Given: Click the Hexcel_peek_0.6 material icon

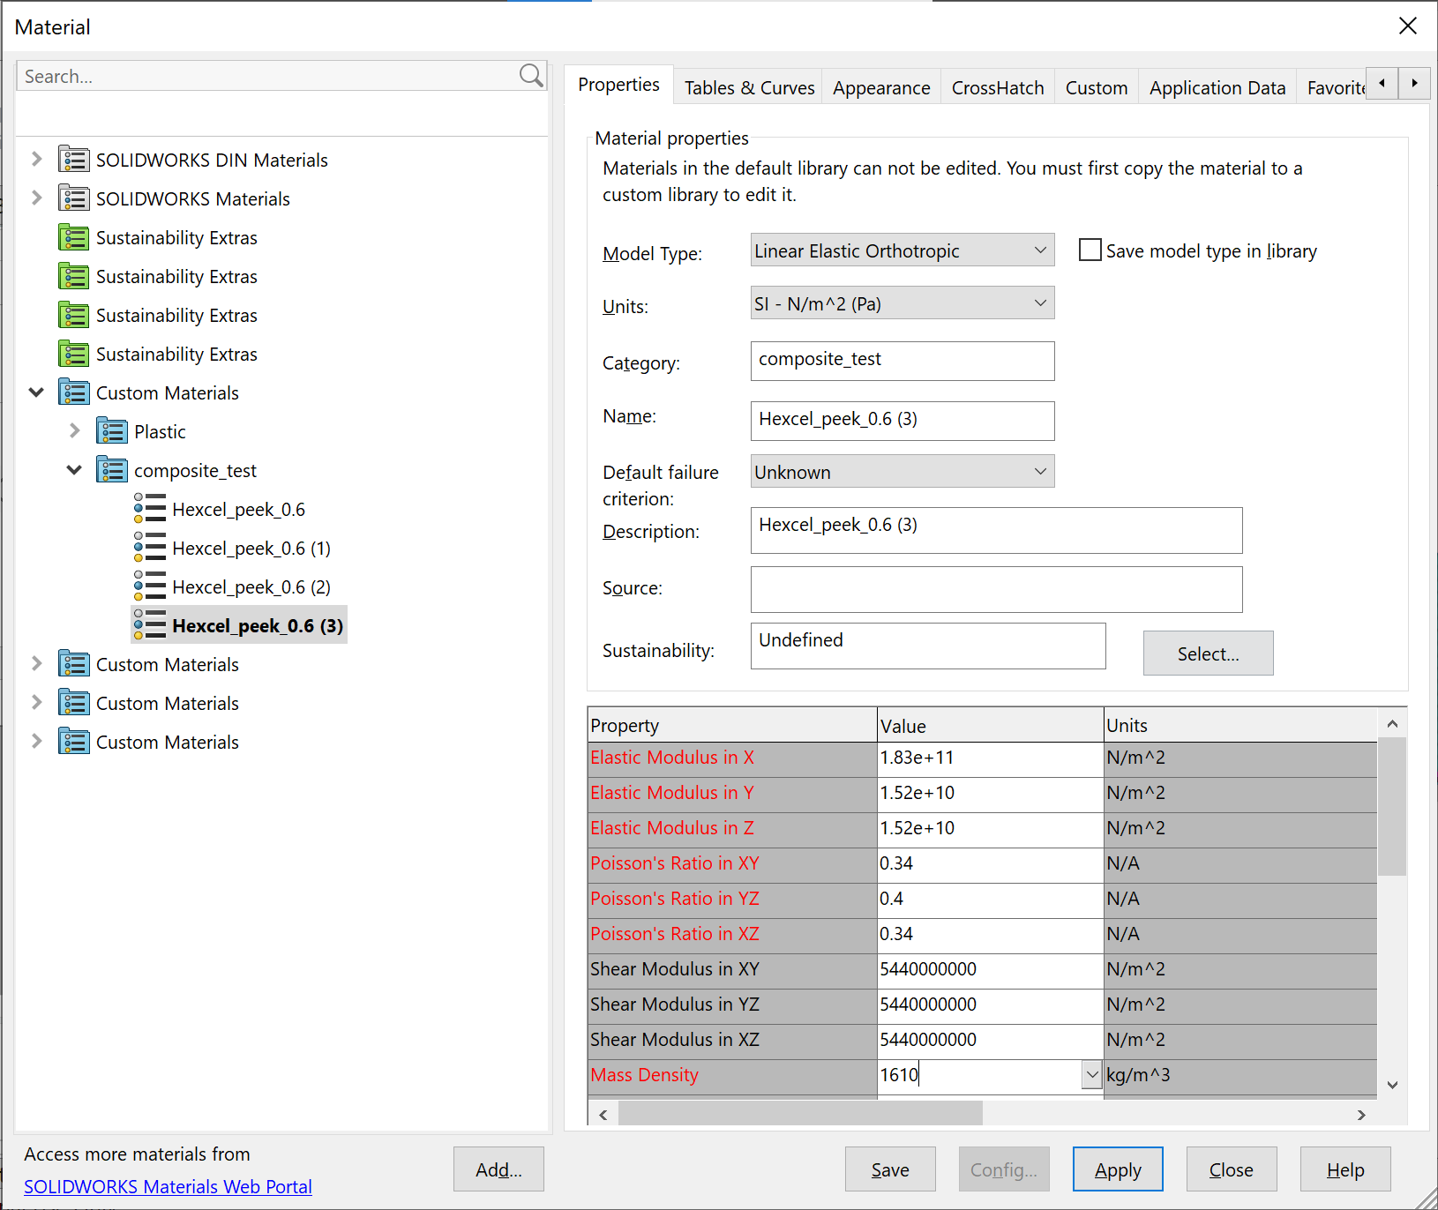Looking at the screenshot, I should 150,509.
